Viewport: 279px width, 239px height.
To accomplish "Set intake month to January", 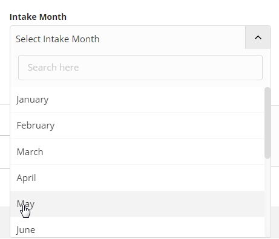I will 137,100.
